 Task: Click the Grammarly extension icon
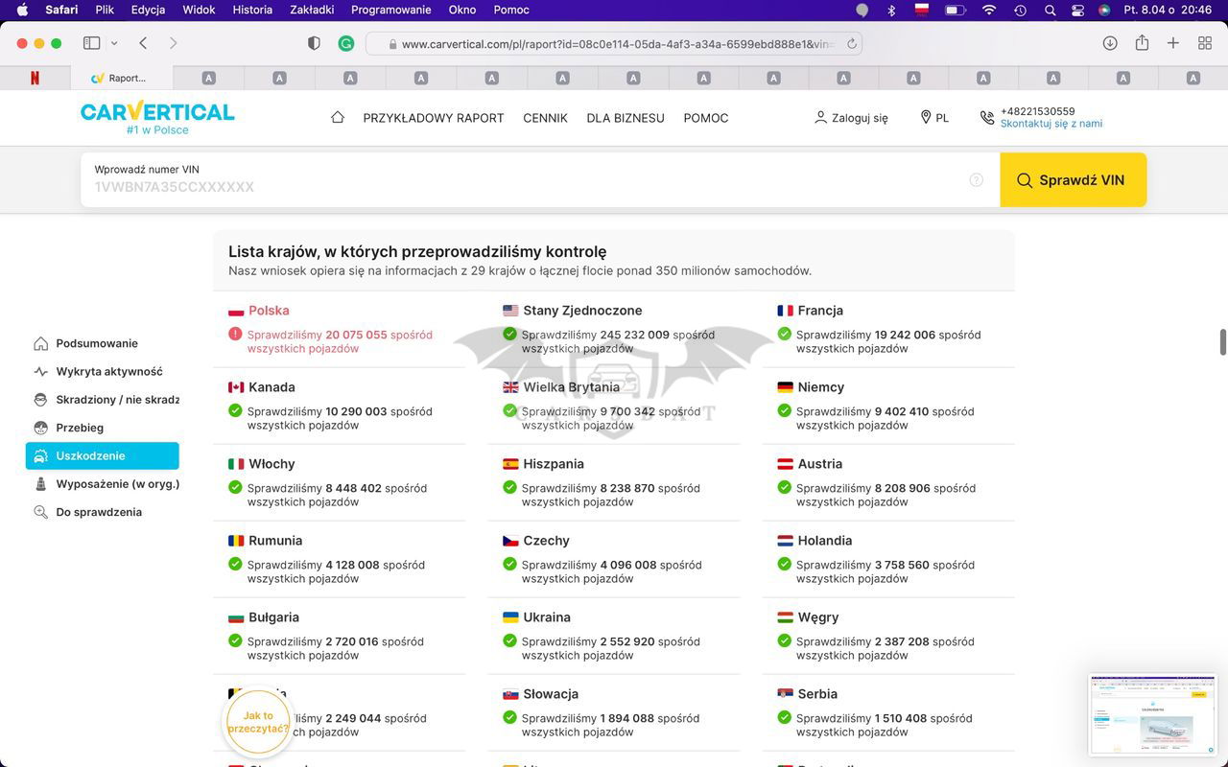[x=346, y=43]
